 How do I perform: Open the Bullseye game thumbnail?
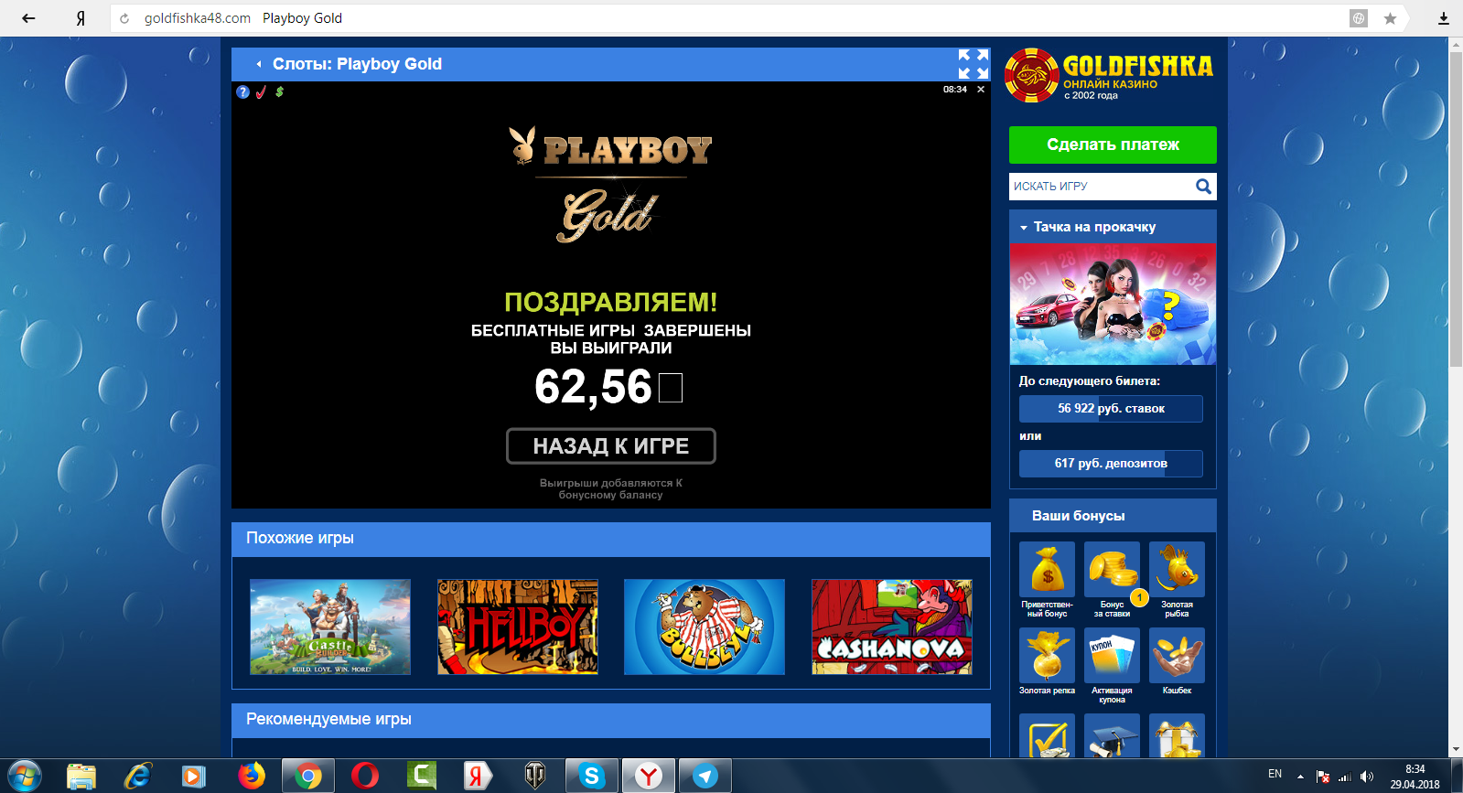(x=705, y=627)
